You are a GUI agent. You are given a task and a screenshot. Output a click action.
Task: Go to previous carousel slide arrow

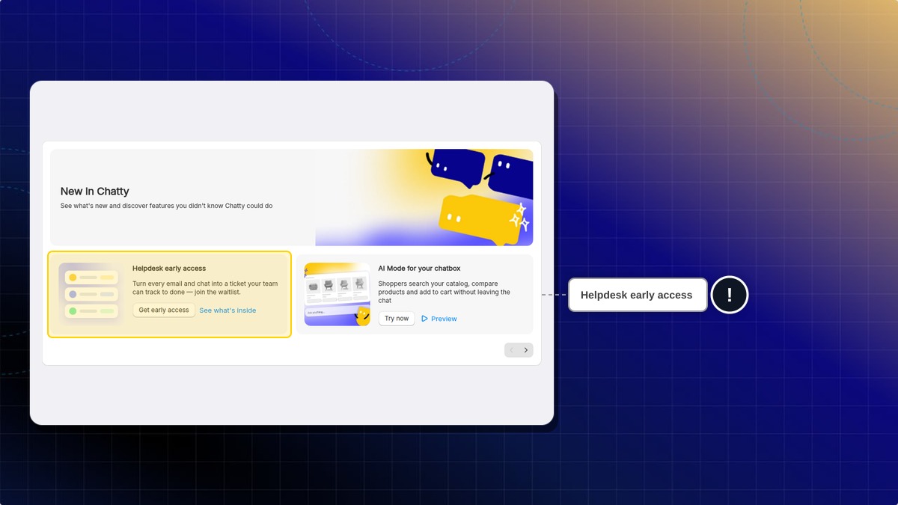coord(512,350)
